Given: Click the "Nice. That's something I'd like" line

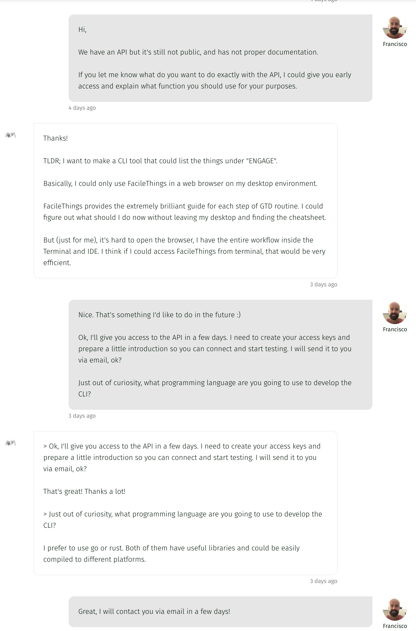Looking at the screenshot, I should [159, 315].
